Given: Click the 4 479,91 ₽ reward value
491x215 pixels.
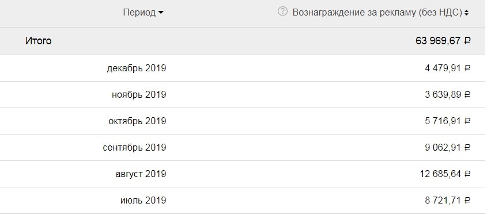Looking at the screenshot, I should tap(448, 68).
